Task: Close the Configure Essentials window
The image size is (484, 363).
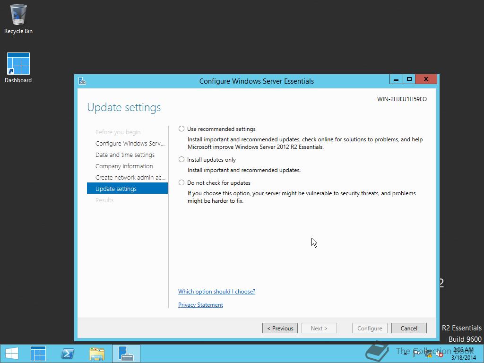Action: [426, 79]
